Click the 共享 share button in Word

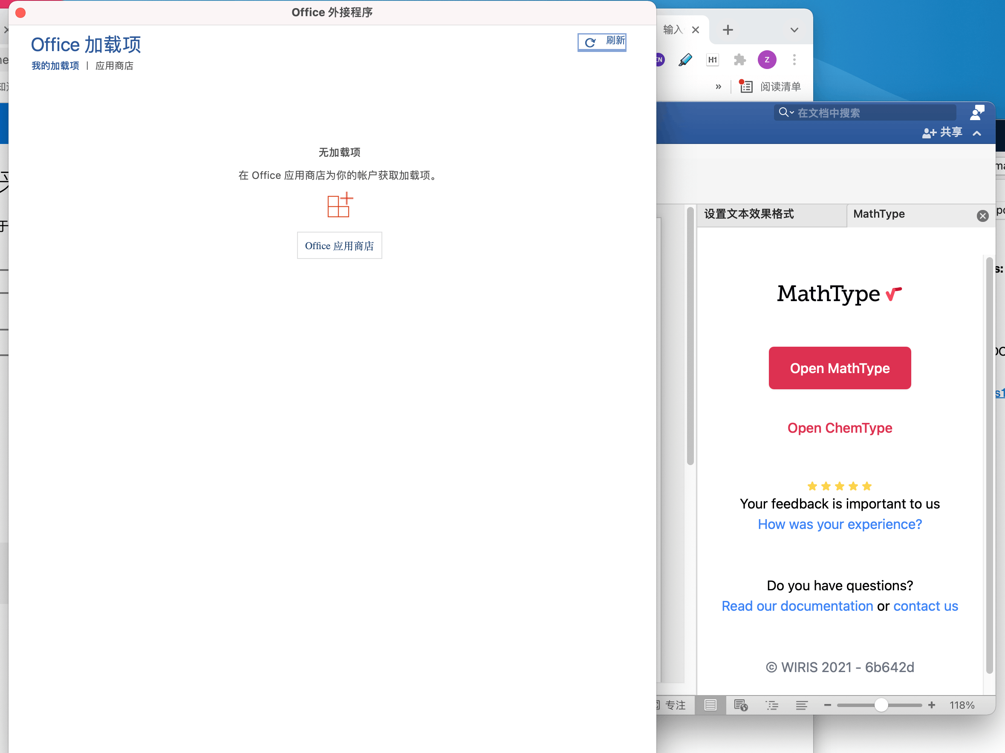click(x=942, y=132)
